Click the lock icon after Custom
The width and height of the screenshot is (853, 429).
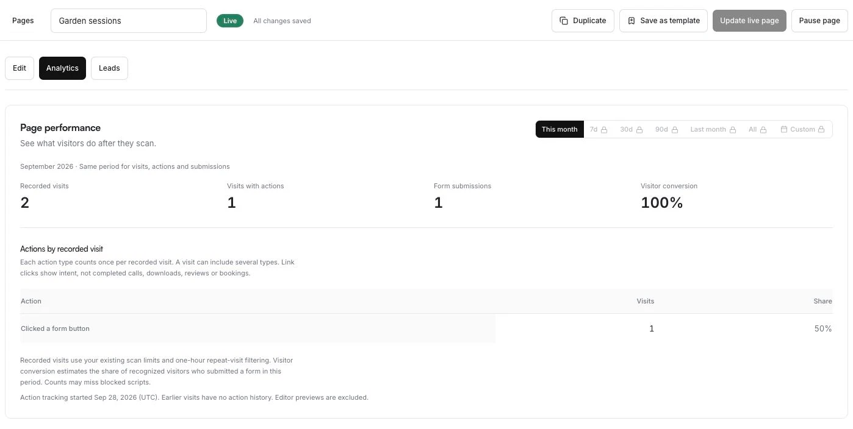point(821,130)
